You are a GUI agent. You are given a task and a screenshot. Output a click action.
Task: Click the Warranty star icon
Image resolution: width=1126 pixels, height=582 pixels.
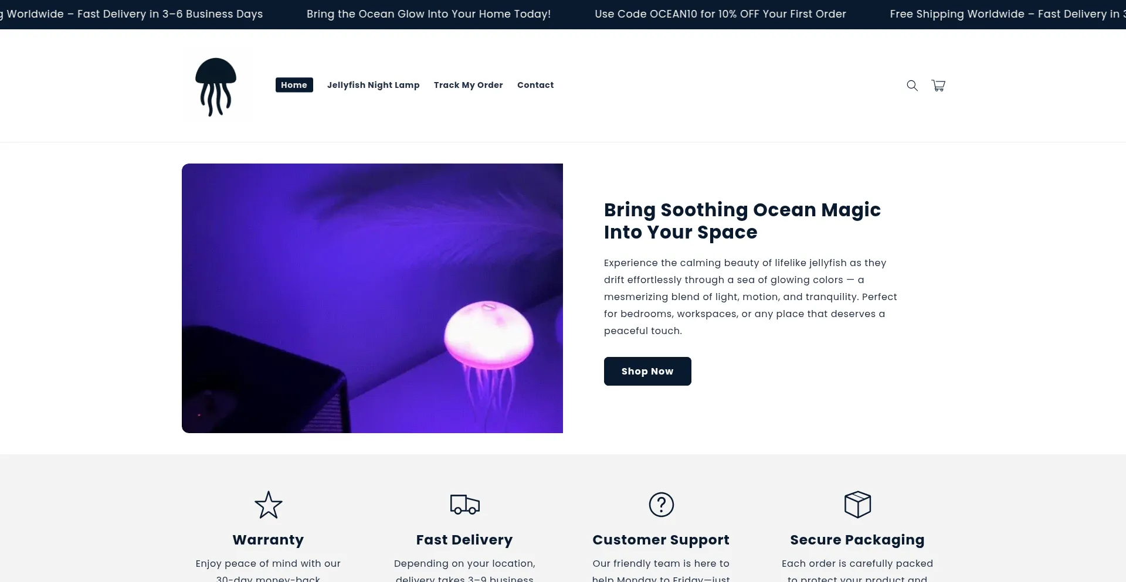(x=269, y=505)
